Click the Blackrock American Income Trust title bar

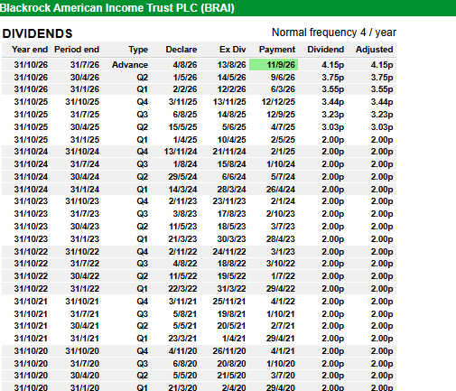[x=228, y=8]
